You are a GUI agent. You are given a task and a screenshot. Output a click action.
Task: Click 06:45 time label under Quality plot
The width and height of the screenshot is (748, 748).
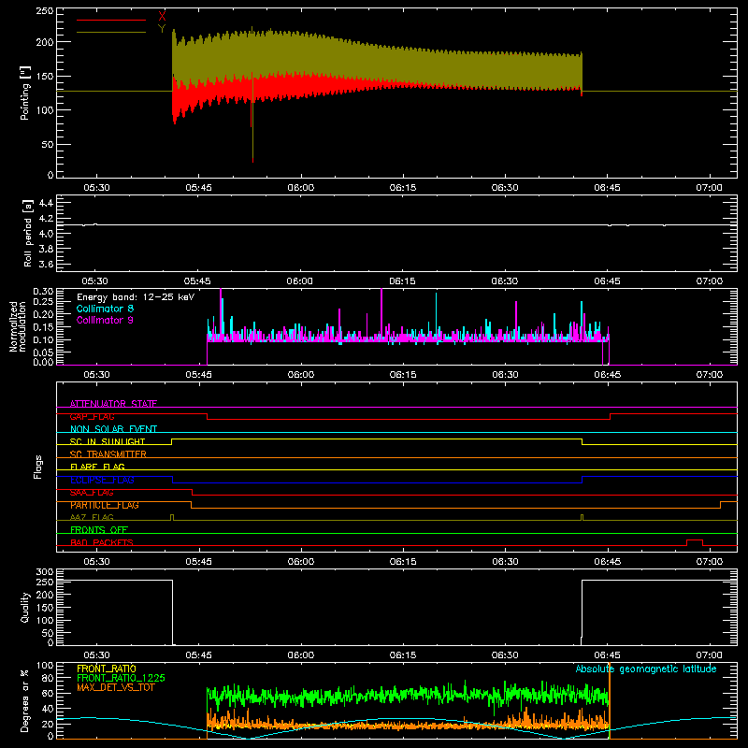[607, 655]
